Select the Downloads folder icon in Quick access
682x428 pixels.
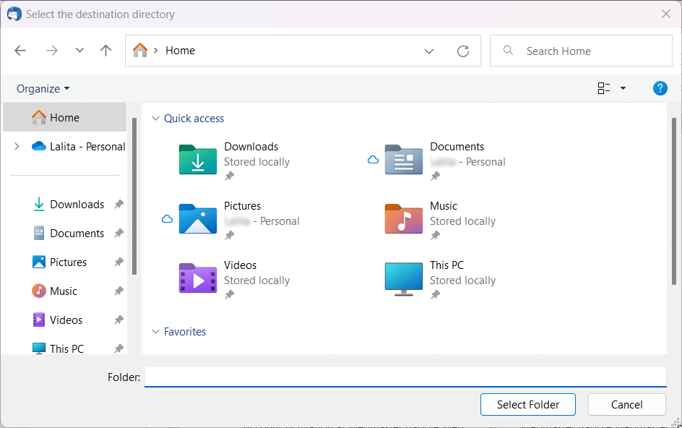198,160
